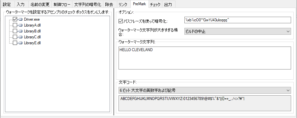Select Driver.exe in the assembly tree
This screenshot has width=297, height=118.
point(32,19)
